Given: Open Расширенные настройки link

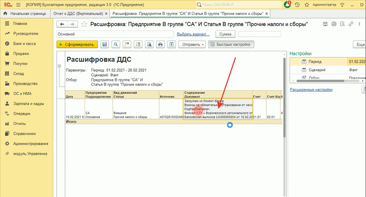Looking at the screenshot, I should [x=311, y=89].
